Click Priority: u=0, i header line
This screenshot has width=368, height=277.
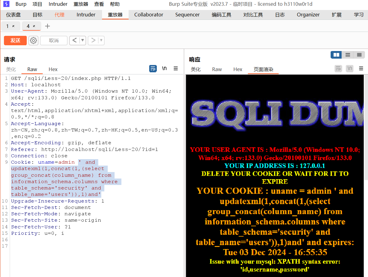point(37,233)
